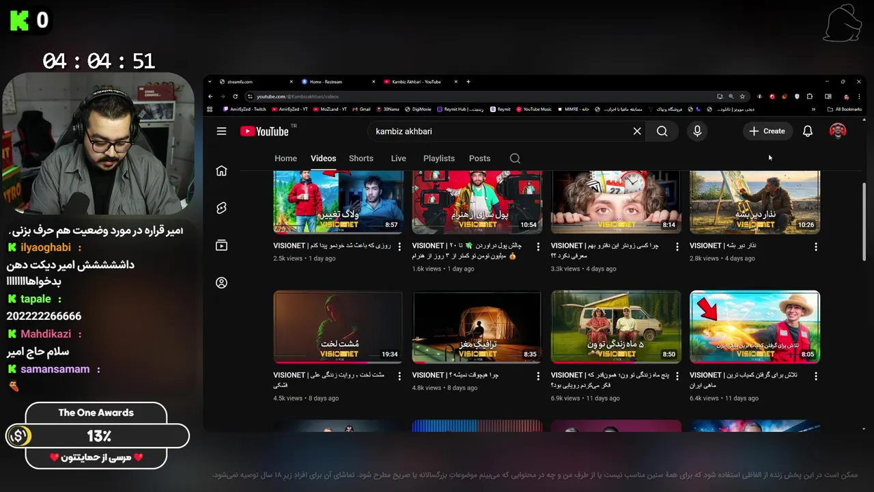This screenshot has height=492, width=874.
Task: Open the YouTube Music bookmark
Action: point(534,109)
